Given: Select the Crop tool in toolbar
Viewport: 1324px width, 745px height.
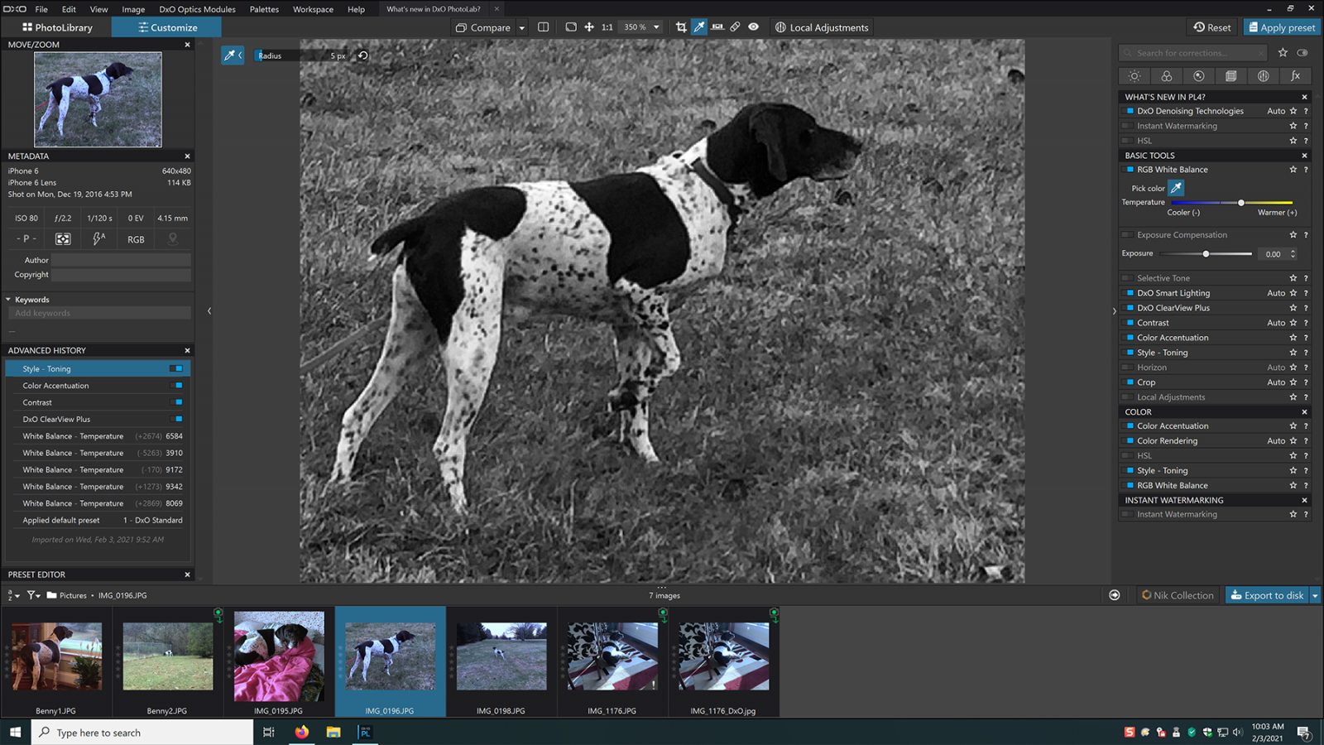Looking at the screenshot, I should coord(681,27).
